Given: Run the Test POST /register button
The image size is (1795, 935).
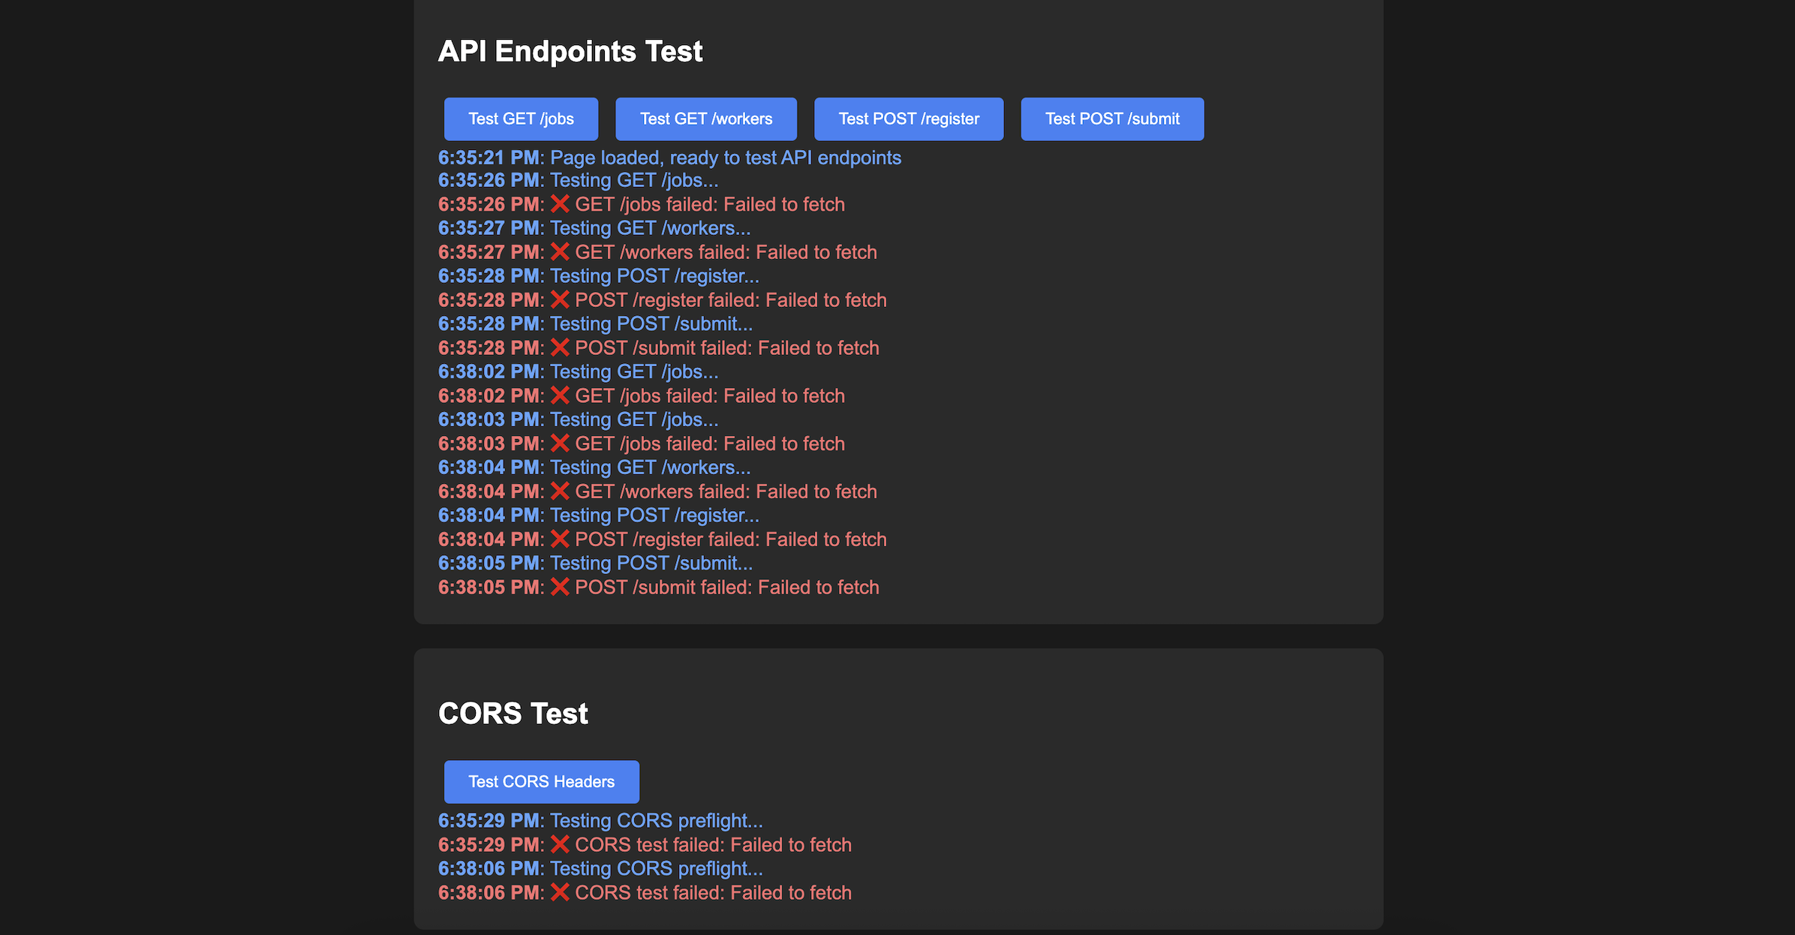Looking at the screenshot, I should tap(908, 119).
